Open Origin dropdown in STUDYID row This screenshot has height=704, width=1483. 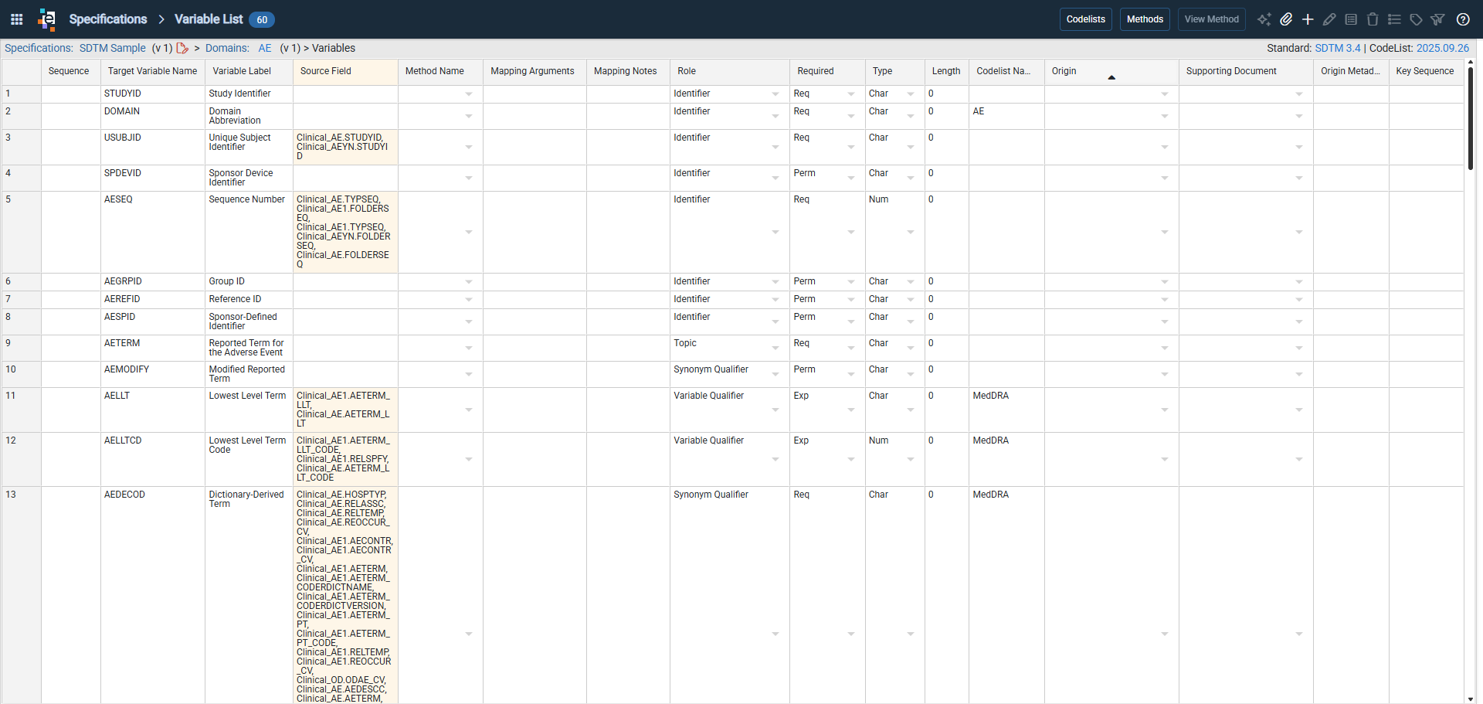1165,94
